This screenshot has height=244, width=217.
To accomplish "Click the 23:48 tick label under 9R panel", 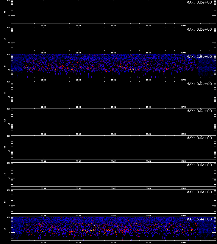I will tap(78, 242).
